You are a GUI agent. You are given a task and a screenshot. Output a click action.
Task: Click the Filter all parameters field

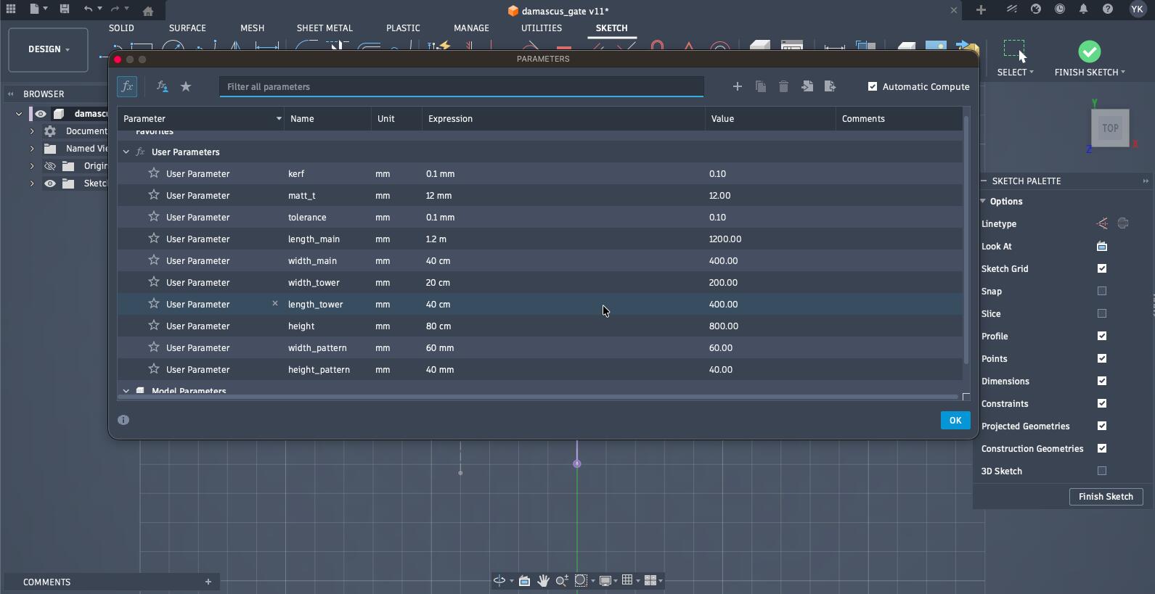[462, 86]
